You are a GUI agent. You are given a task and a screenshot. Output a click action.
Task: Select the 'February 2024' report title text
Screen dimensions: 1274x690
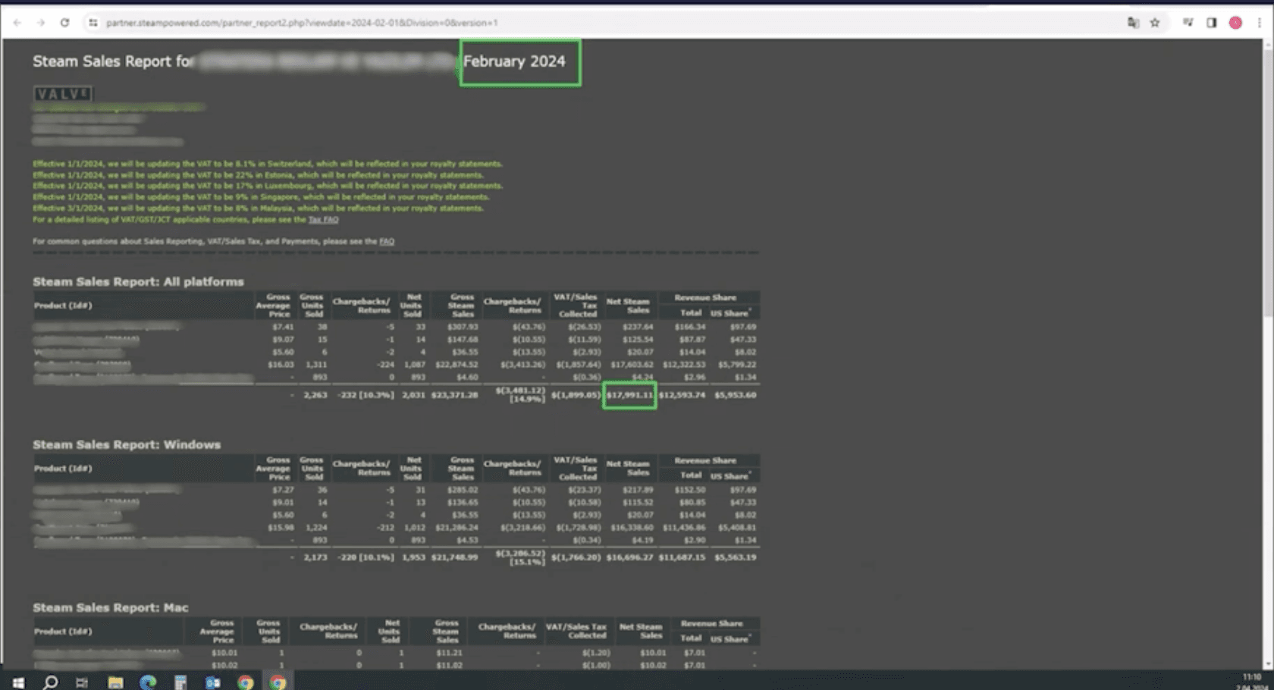coord(514,61)
